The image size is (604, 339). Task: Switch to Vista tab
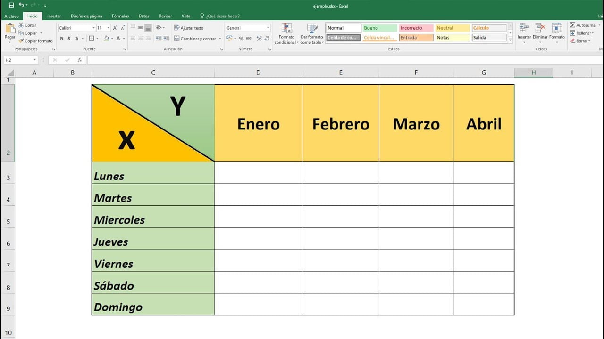(186, 16)
